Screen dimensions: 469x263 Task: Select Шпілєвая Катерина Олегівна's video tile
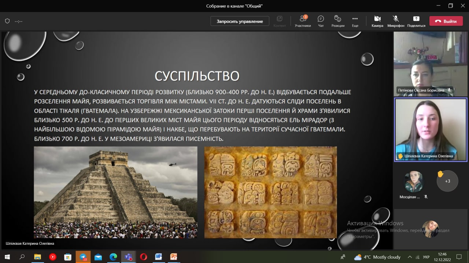click(x=431, y=129)
